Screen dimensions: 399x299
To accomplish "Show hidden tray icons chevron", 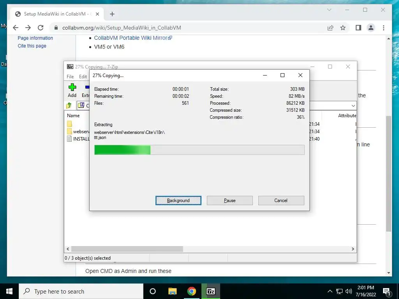I will 330,291.
